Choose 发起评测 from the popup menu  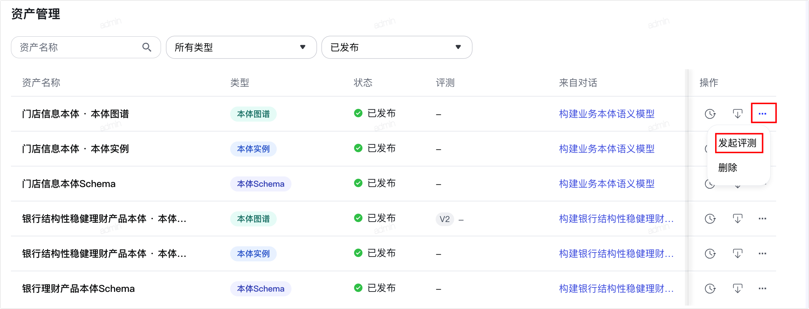tap(737, 143)
